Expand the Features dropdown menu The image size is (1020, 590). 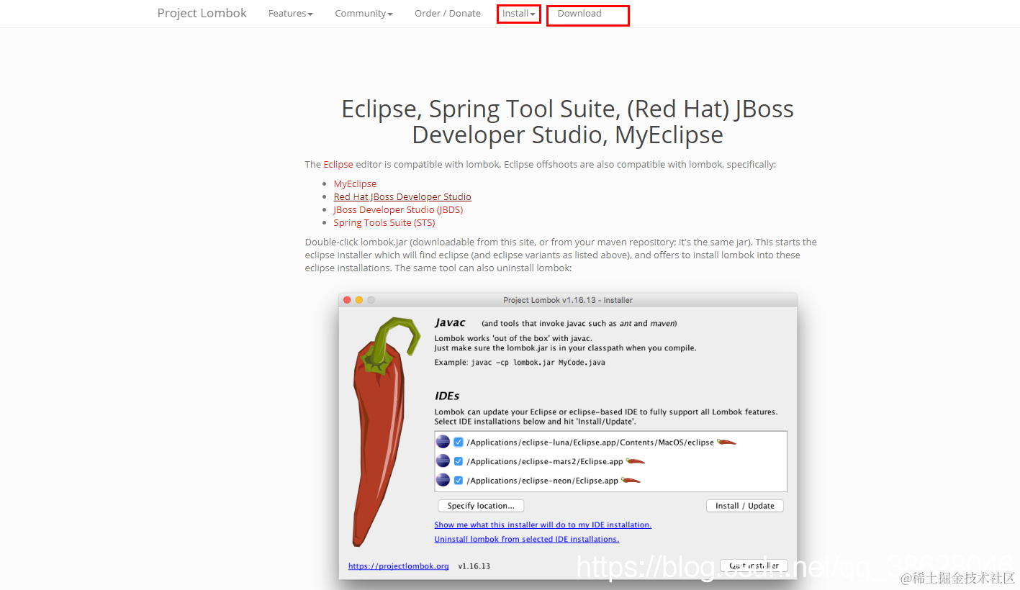[x=290, y=14]
